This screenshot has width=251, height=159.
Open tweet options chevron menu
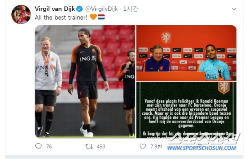234,9
